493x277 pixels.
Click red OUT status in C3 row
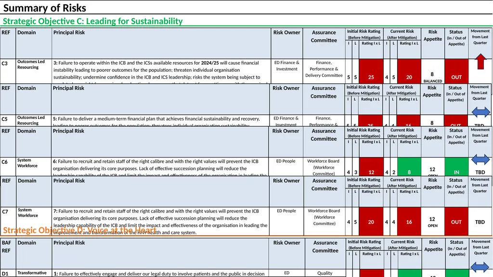456,71
